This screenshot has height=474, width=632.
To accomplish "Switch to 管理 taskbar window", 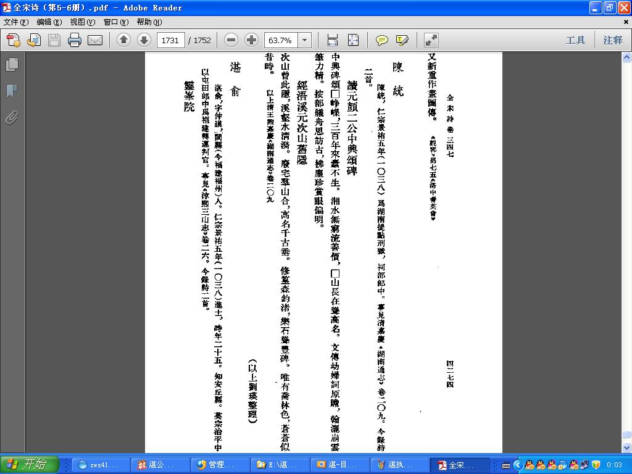I will coord(220,465).
